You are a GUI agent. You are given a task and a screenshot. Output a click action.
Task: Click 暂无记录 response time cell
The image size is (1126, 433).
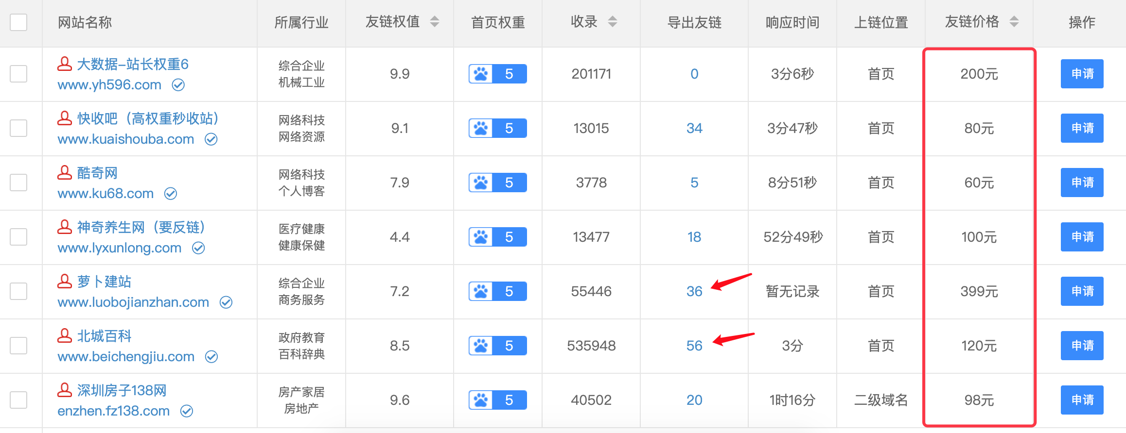792,291
